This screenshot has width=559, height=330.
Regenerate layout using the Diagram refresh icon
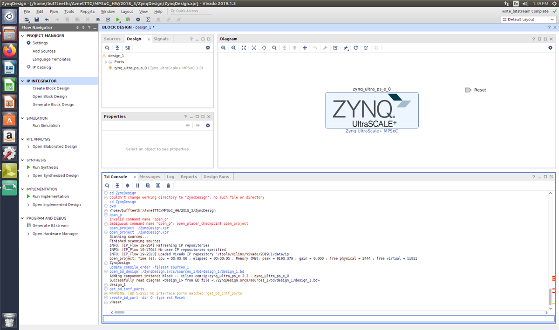(x=355, y=48)
